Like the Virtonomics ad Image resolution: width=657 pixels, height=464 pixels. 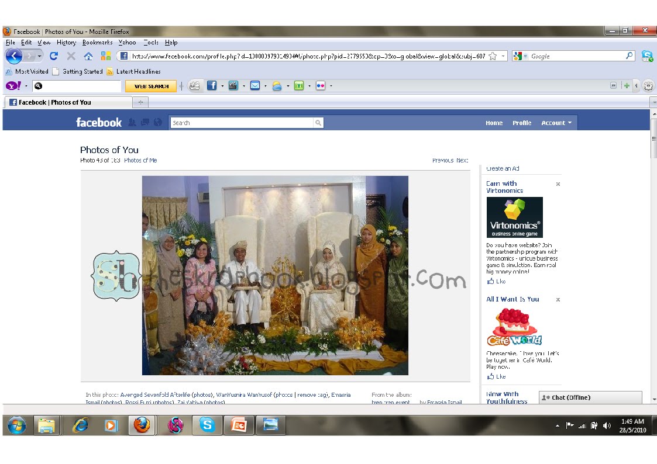coord(496,281)
